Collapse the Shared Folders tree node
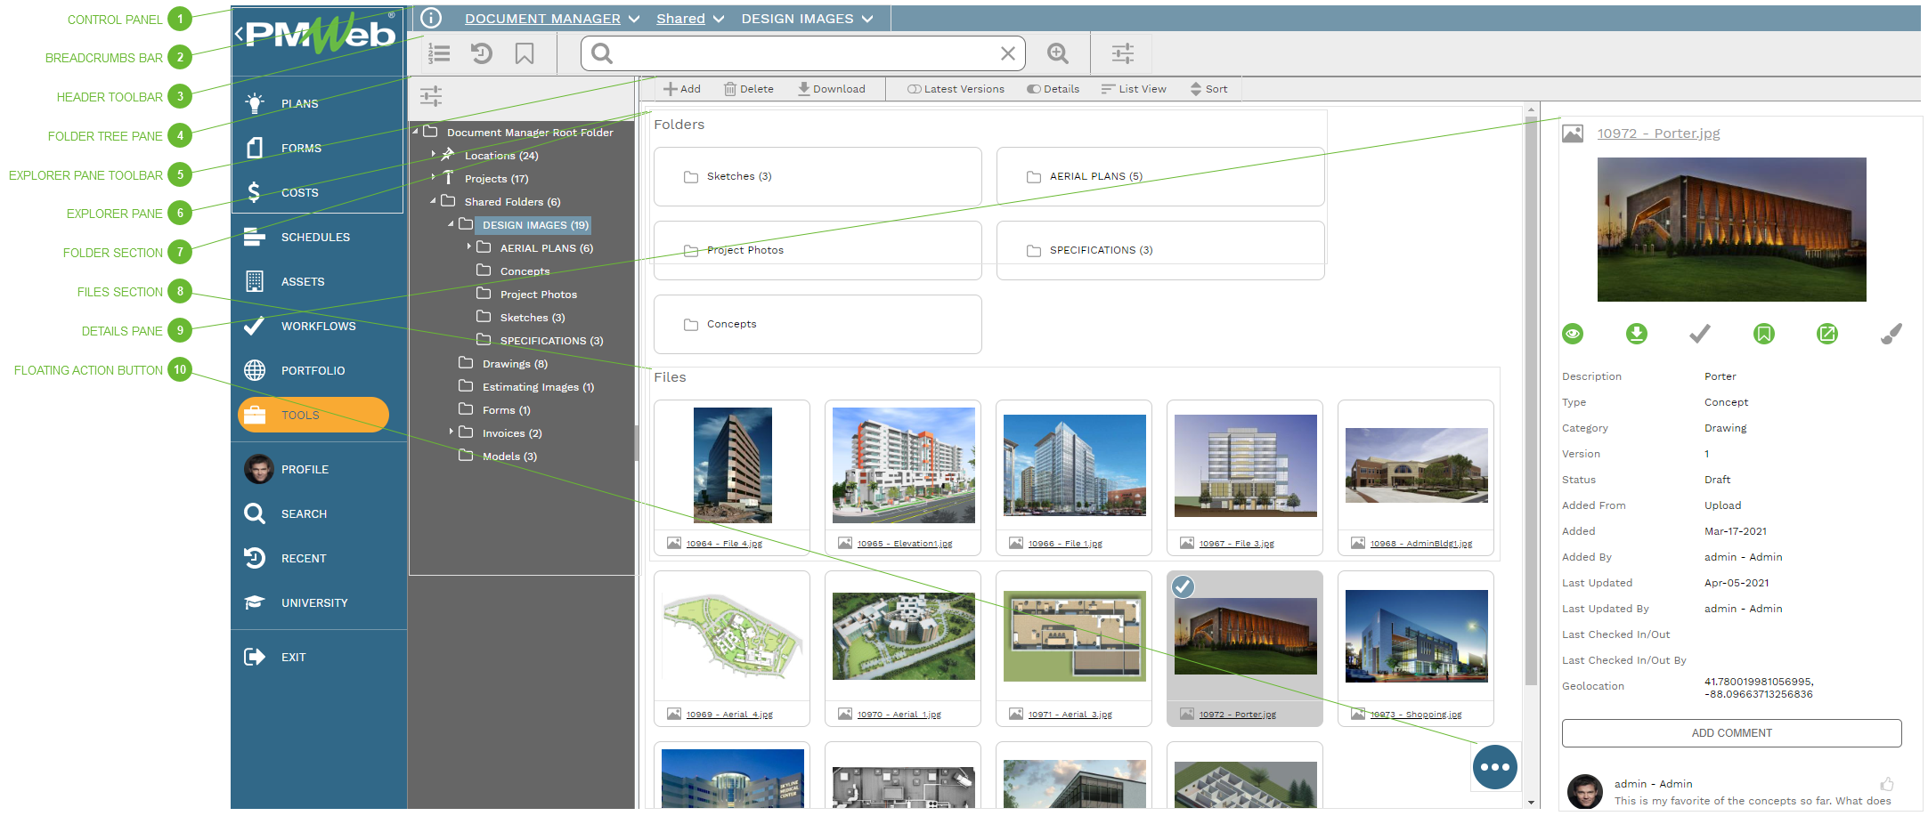The width and height of the screenshot is (1928, 816). [434, 201]
